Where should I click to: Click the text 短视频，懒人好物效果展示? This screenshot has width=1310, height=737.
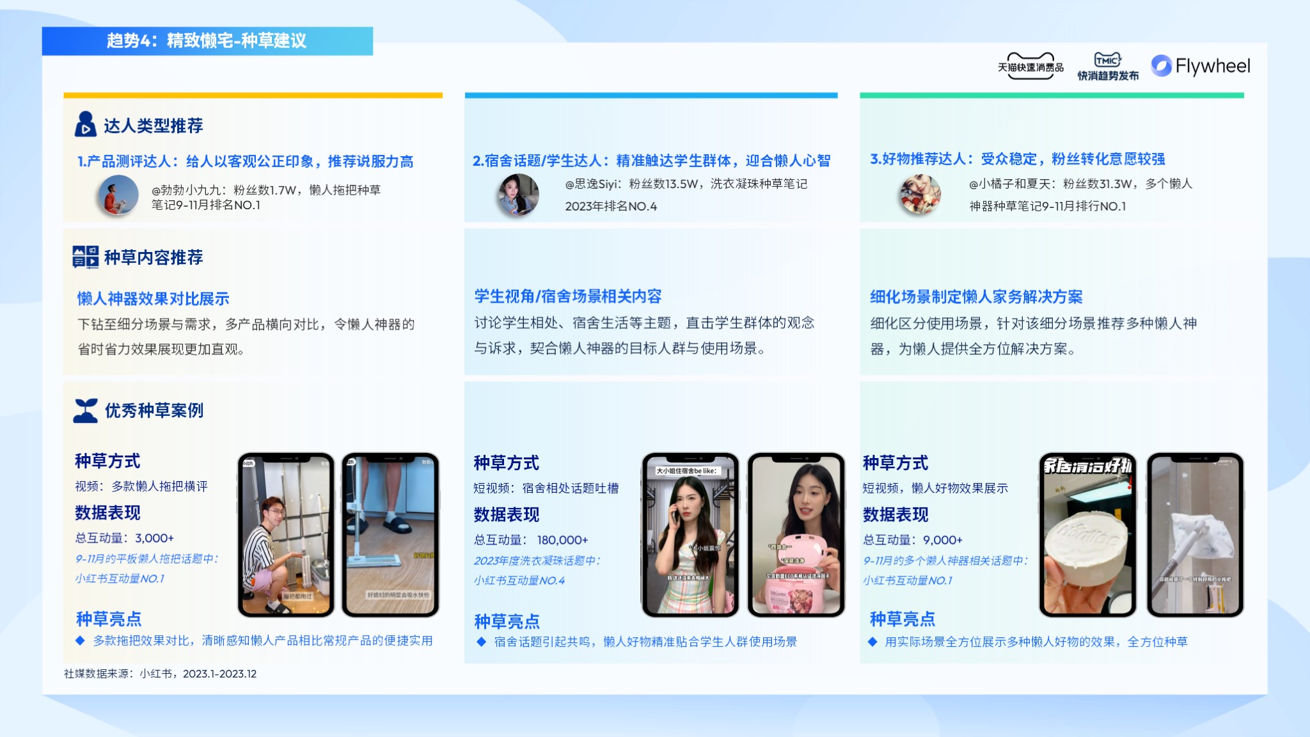click(935, 488)
